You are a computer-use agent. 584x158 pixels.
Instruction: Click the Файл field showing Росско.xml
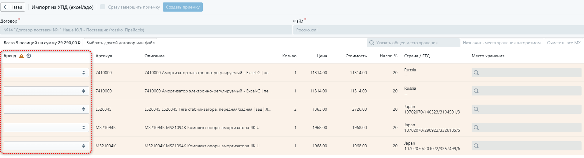438,30
